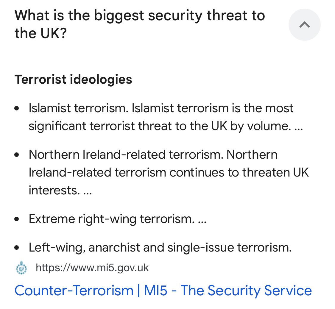Viewport: 335px width, 309px height.
Task: Click the bullet dot beside Left-wing, anarchist terrorism
Action: click(17, 248)
